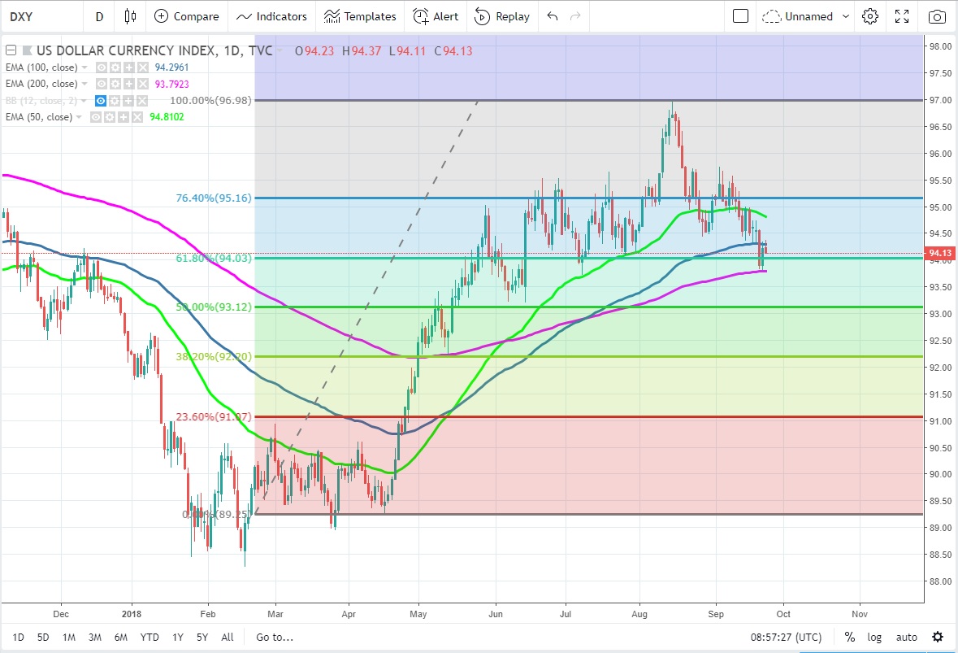
Task: Collapse the indicator legend with the minus box
Action: coord(11,50)
